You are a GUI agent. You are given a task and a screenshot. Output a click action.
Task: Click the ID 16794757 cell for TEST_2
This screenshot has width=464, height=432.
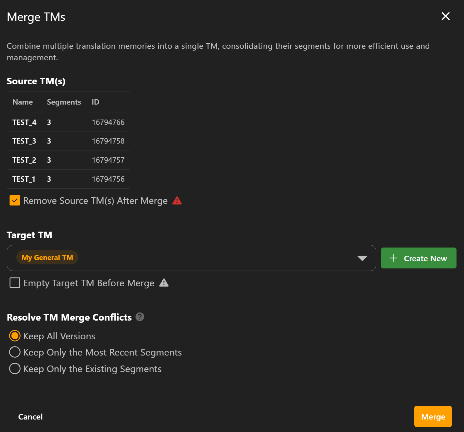click(108, 160)
